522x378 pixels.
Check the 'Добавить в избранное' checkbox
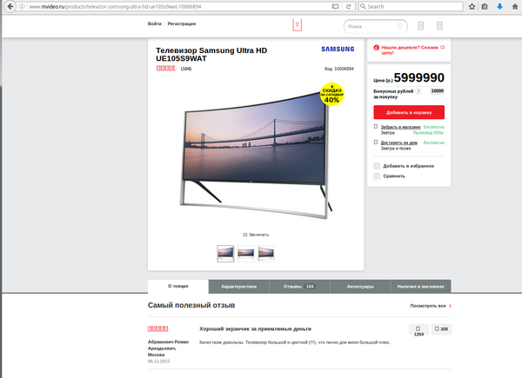[377, 166]
